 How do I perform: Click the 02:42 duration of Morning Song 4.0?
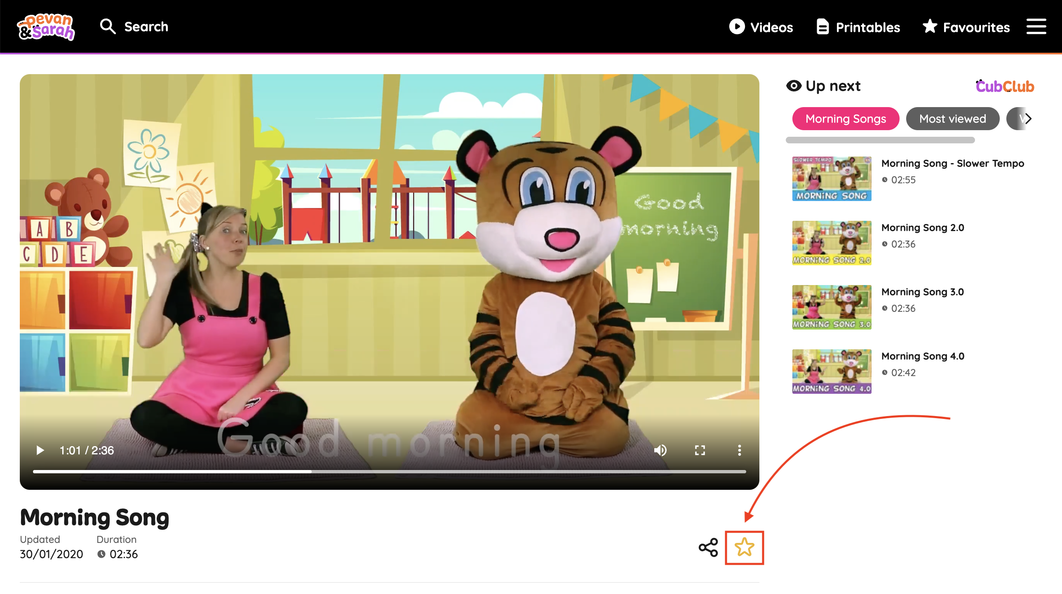[903, 373]
